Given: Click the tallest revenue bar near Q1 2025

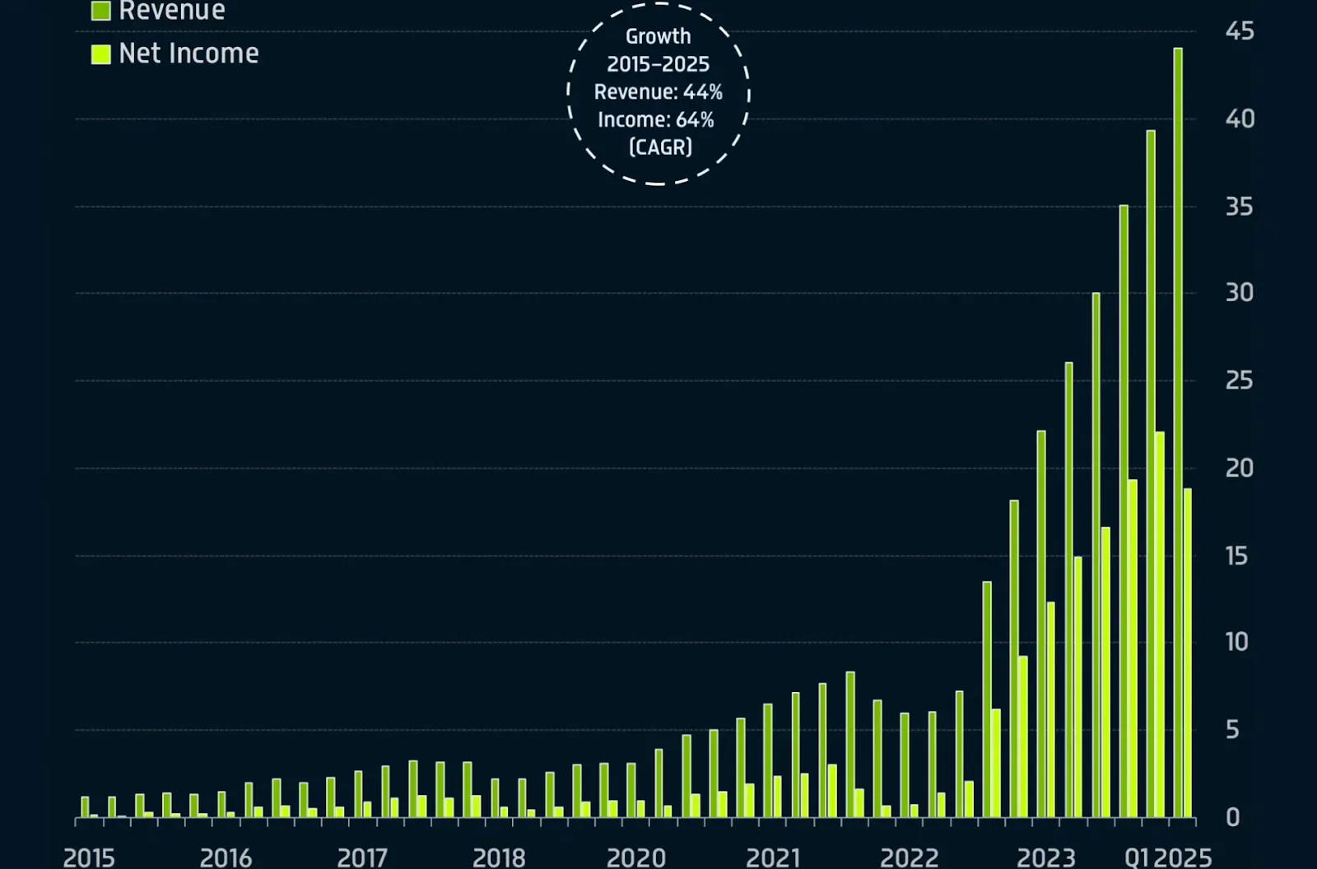Looking at the screenshot, I should click(1178, 411).
